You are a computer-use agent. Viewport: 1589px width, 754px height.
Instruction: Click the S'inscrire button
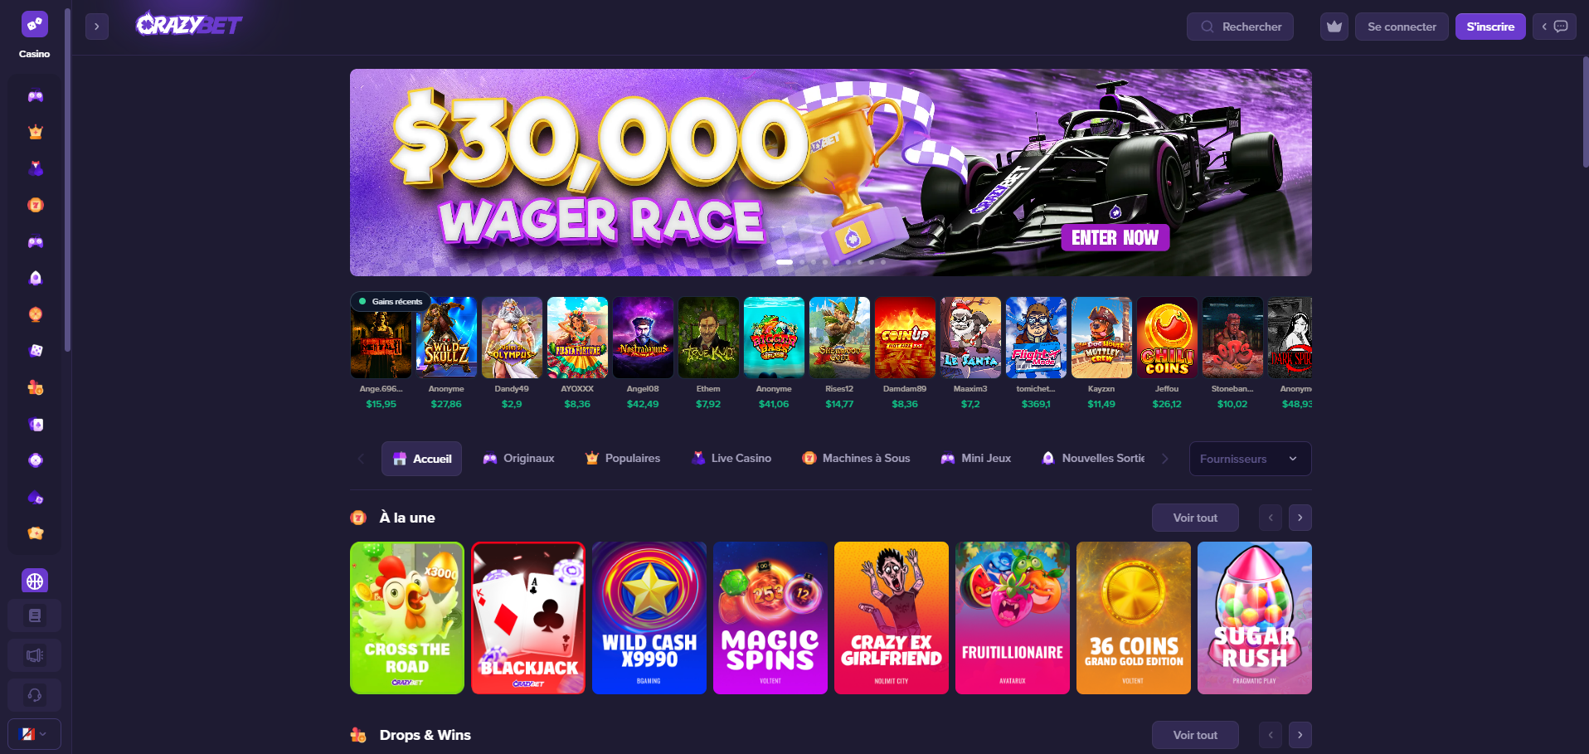[x=1490, y=27]
